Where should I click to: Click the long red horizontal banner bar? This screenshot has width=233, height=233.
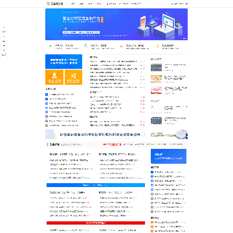click(x=96, y=223)
